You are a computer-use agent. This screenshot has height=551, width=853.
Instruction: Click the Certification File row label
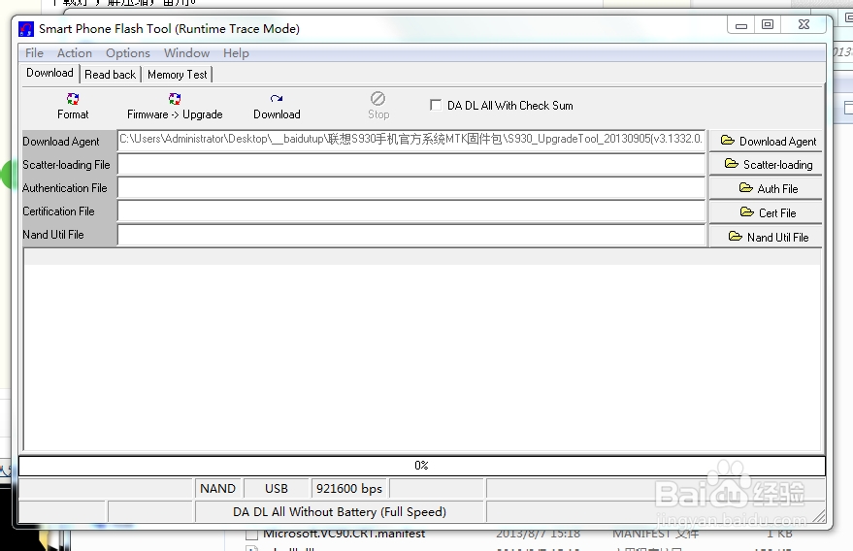click(58, 211)
